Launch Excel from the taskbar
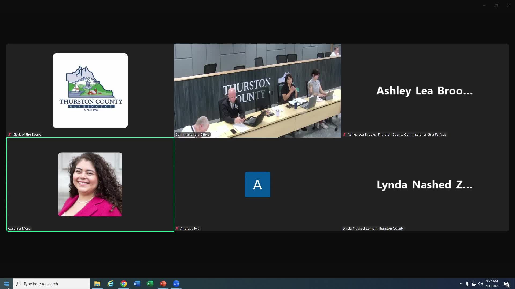 (x=150, y=284)
